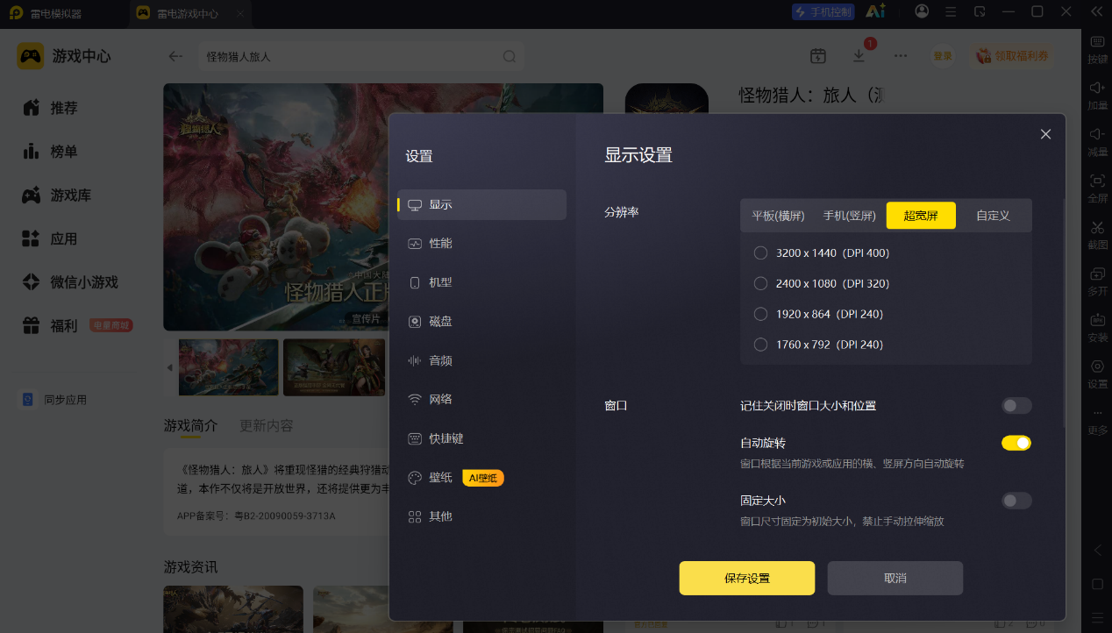Enable 记住关闭时窗口大小和位置 toggle
This screenshot has height=633, width=1112.
tap(1016, 406)
